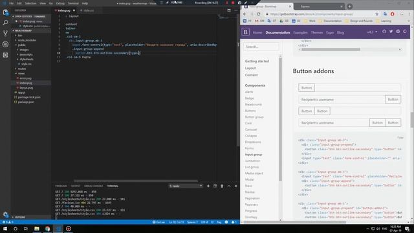Image resolution: width=414 pixels, height=233 pixels.
Task: Open Bootstrap Twitter link icon
Action: [391, 32]
